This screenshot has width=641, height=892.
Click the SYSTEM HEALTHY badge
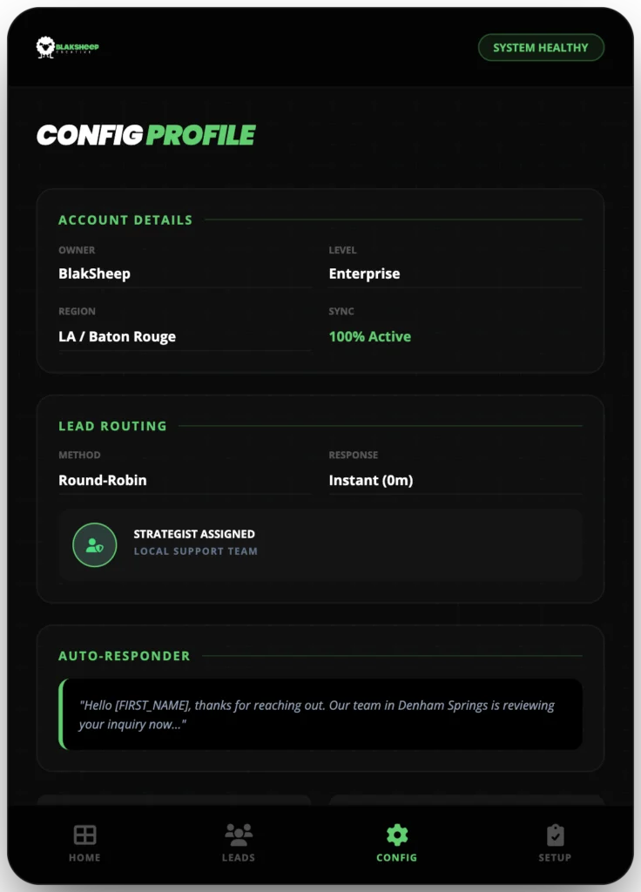click(541, 47)
